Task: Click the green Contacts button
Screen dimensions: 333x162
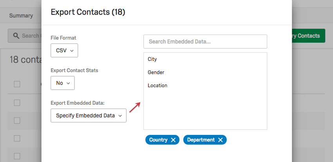Action: point(308,36)
